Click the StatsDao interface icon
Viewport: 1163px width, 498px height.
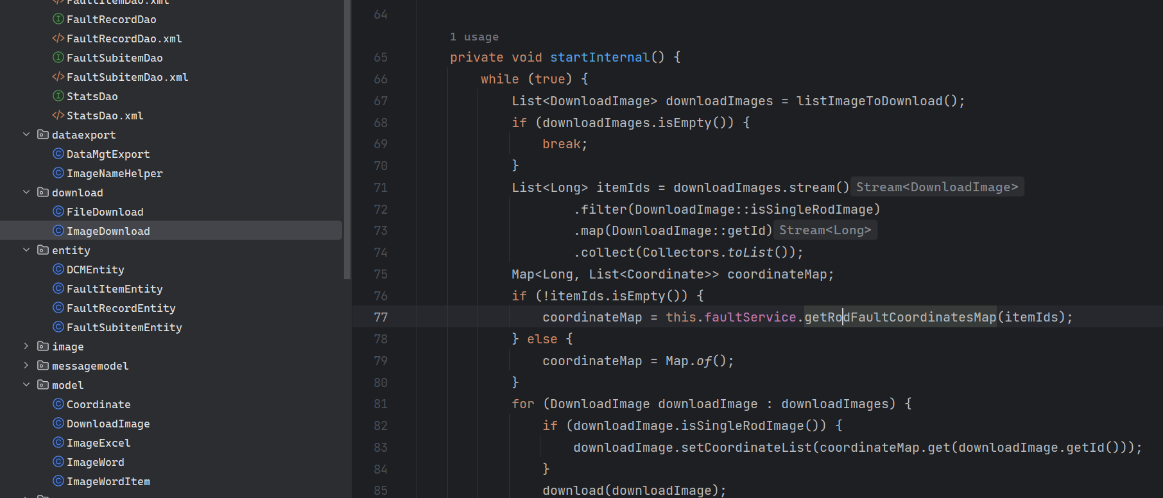[58, 96]
